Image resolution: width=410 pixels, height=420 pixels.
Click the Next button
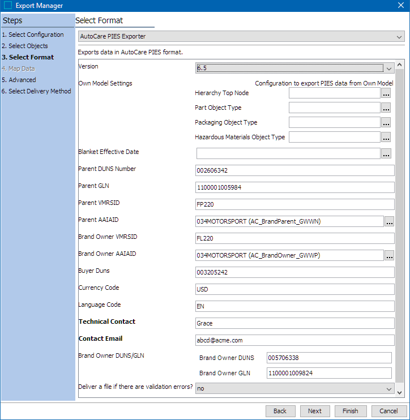315,411
